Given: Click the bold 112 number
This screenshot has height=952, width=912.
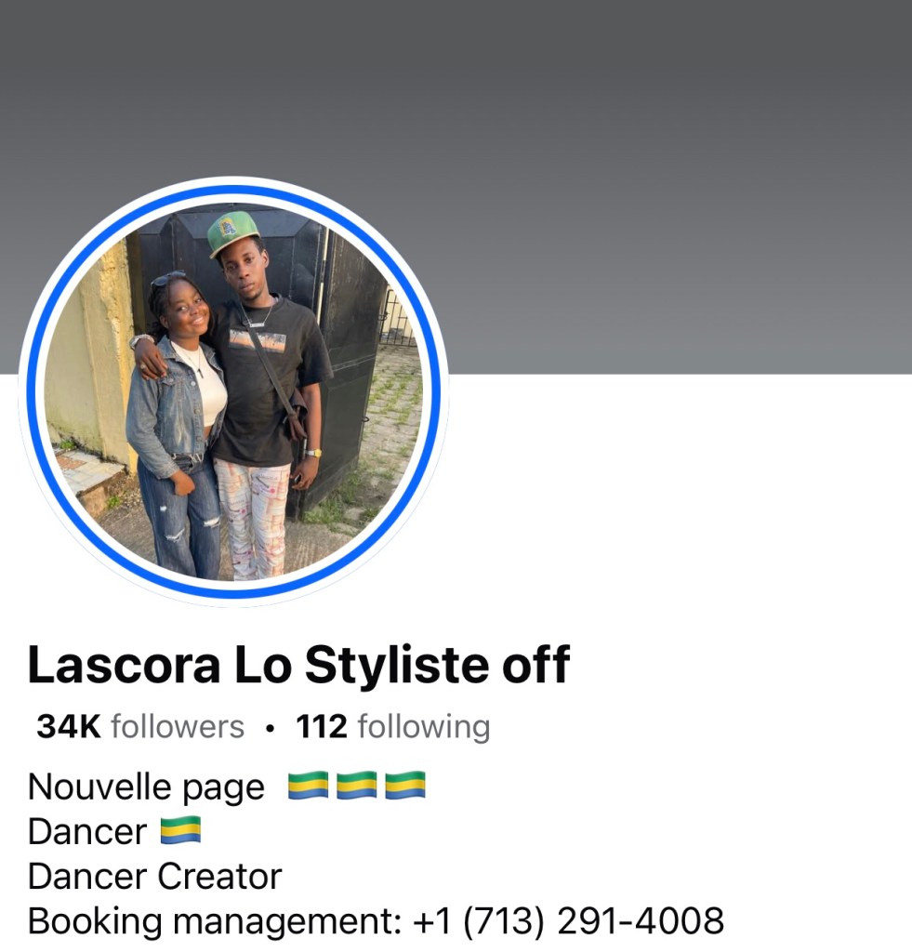Looking at the screenshot, I should point(322,727).
